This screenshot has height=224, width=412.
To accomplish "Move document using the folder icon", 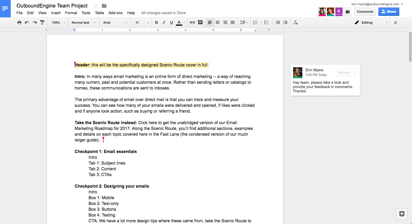I will tap(104, 6).
